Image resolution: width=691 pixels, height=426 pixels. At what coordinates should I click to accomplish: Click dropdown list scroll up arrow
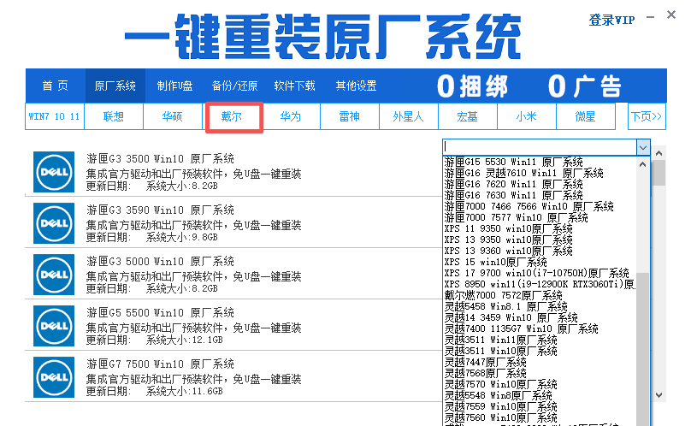tap(642, 164)
